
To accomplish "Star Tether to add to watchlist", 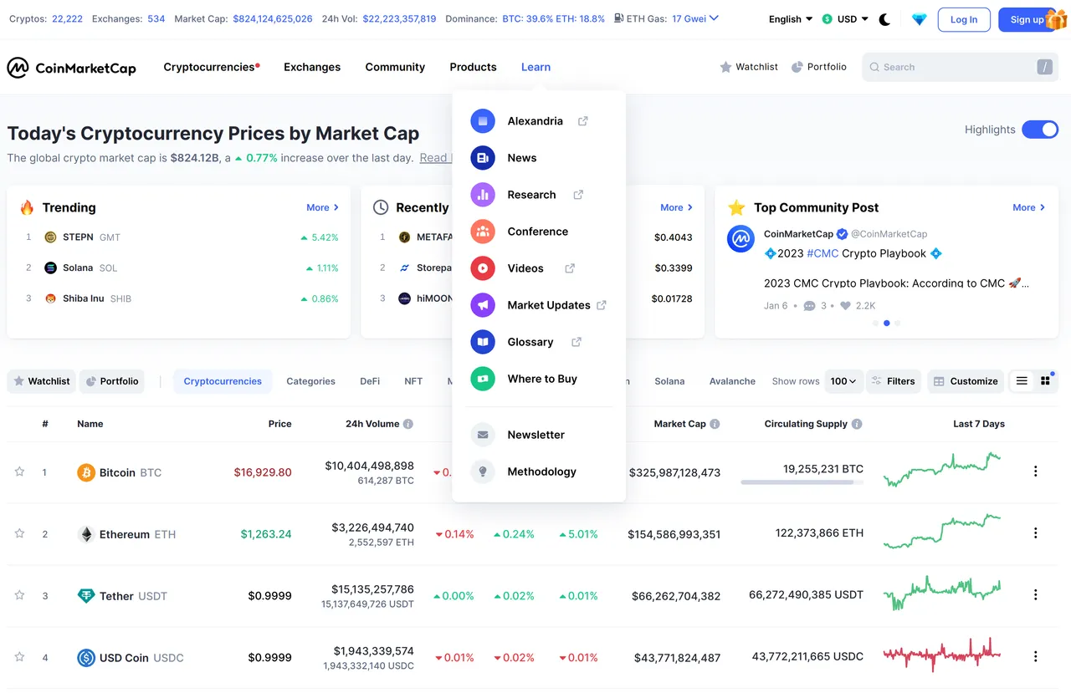I will click(19, 595).
